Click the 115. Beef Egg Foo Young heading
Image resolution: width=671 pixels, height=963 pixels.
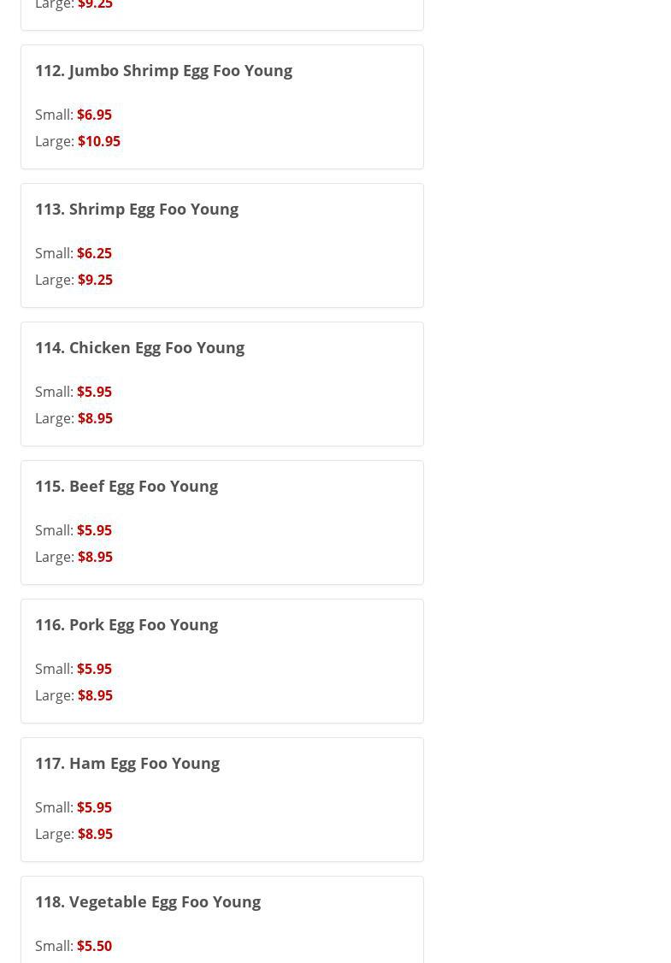point(127,486)
